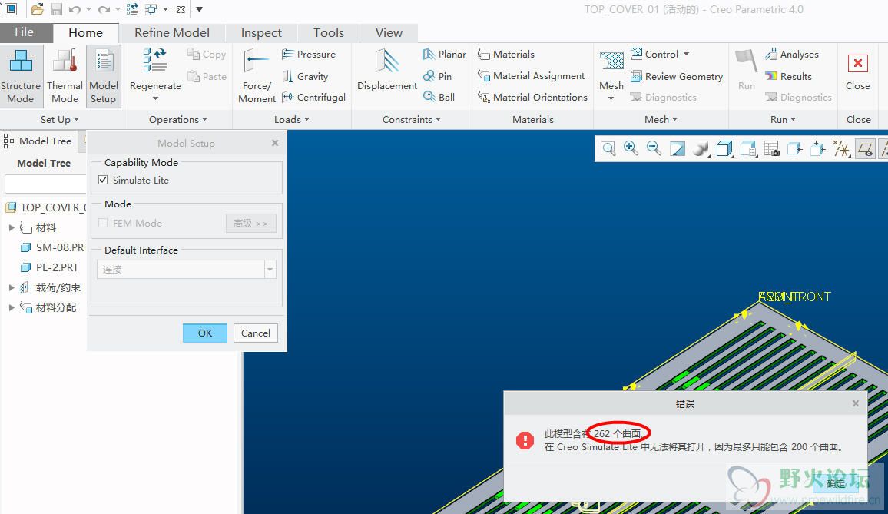Select SM-08.PRT in model tree
This screenshot has height=514, width=888.
(x=53, y=247)
